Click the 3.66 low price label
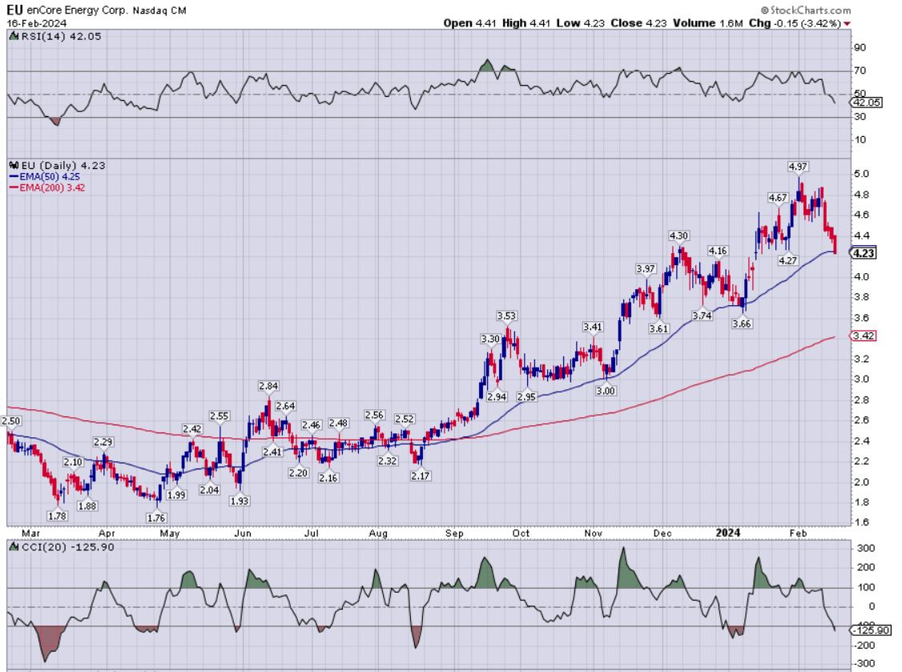This screenshot has width=902, height=672. coord(742,324)
